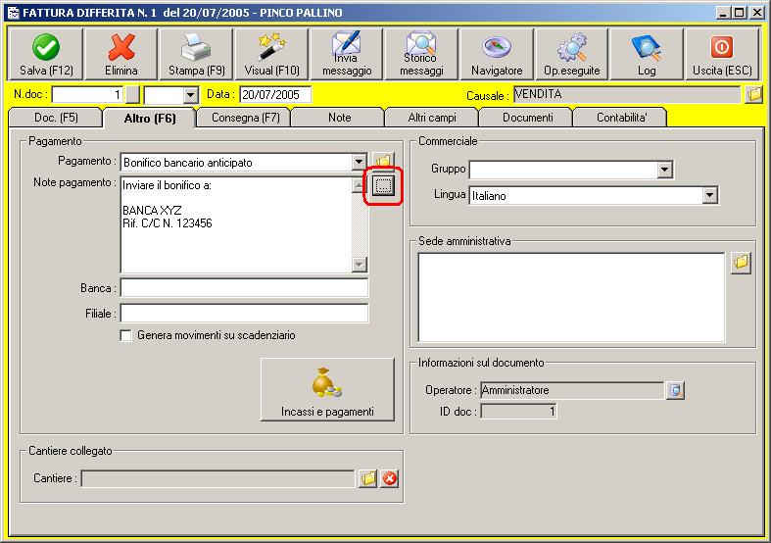Open the Altri campi tab
This screenshot has height=543, width=771.
(432, 118)
